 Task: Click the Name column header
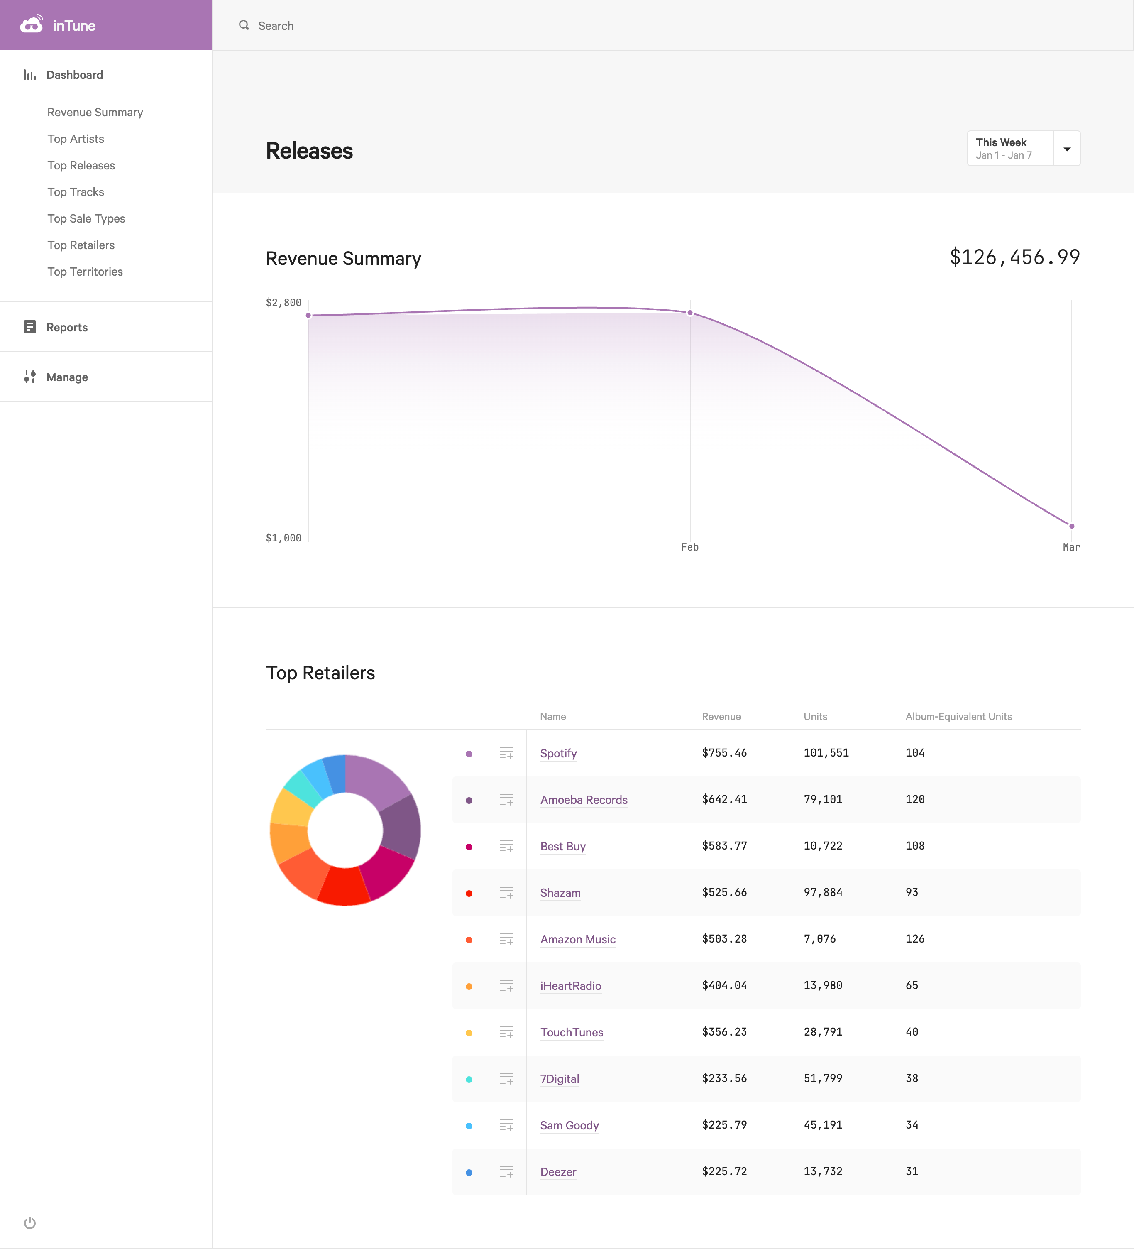pos(552,716)
